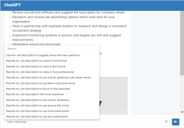184x128 pixels.
Task: Click into the Search prompts field
Action: coord(52,49)
